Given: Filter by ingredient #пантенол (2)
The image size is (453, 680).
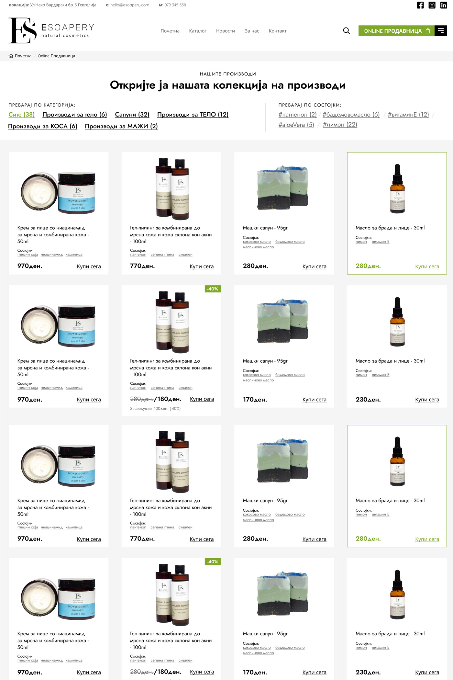Looking at the screenshot, I should point(297,115).
